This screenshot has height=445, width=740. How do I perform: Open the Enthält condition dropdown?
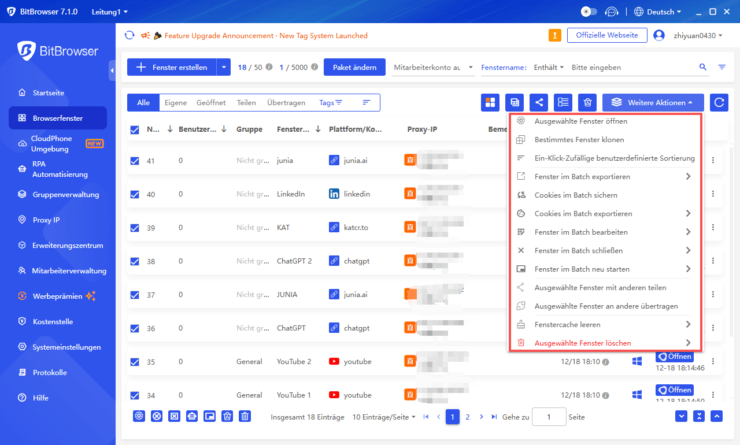coord(549,67)
